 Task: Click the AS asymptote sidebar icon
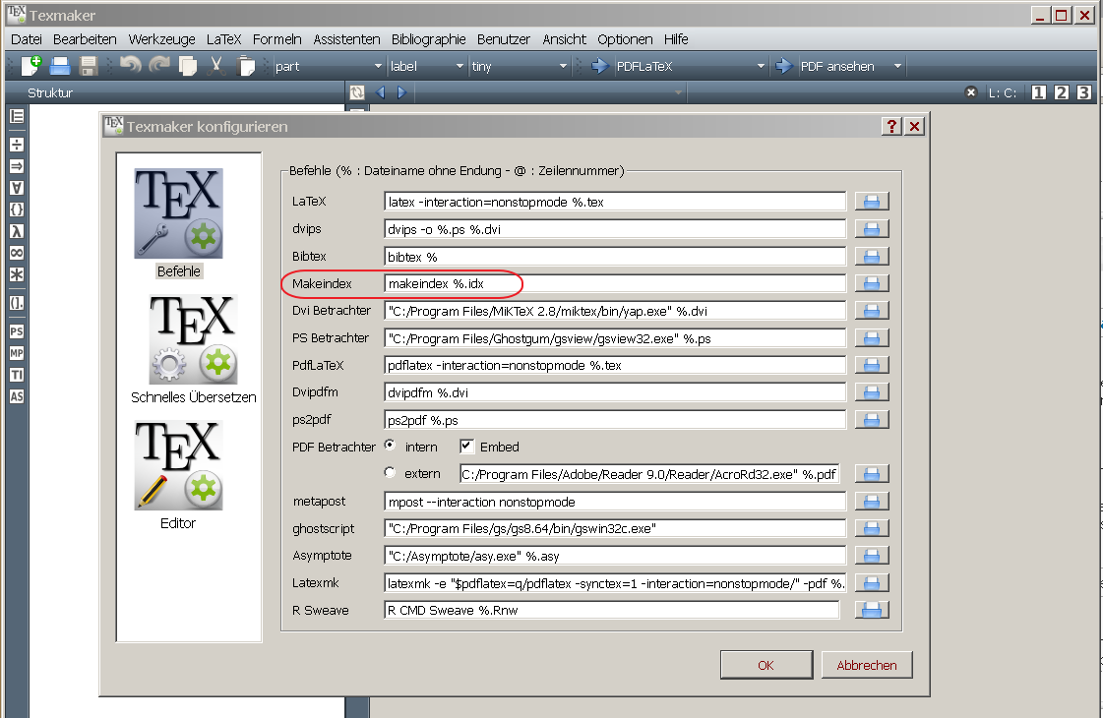click(x=17, y=396)
